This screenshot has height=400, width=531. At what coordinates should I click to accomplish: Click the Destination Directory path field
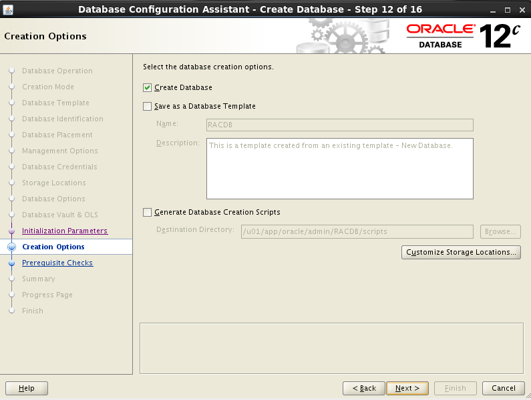[x=357, y=231]
